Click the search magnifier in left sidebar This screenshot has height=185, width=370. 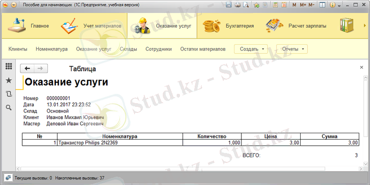9,108
